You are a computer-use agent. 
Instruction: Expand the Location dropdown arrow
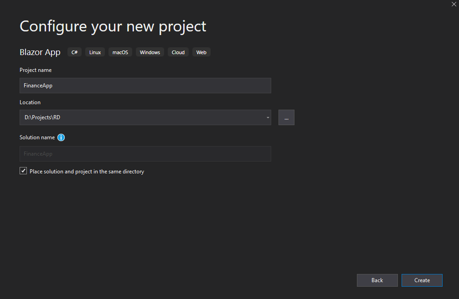tap(268, 118)
